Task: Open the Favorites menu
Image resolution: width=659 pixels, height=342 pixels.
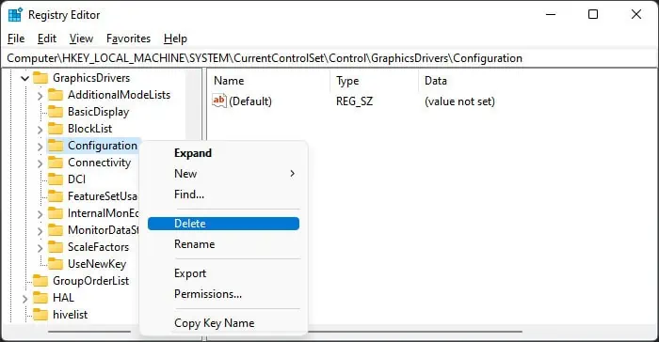Action: tap(128, 39)
